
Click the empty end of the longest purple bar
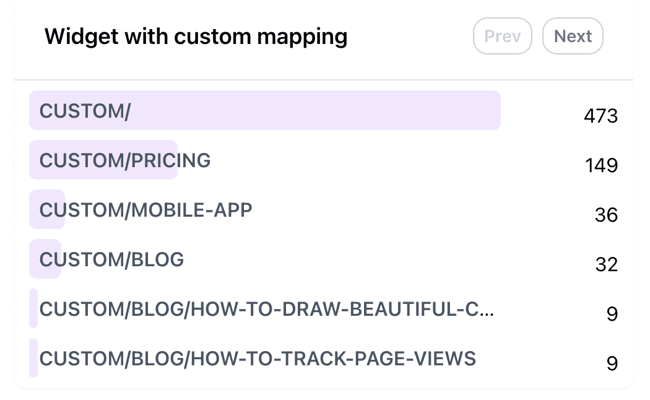point(433,111)
